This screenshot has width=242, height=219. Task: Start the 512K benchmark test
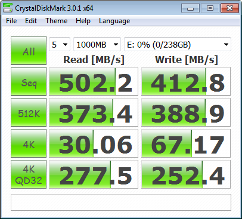[29, 112]
